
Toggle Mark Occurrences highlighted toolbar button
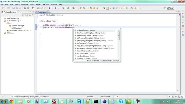coord(108,8)
